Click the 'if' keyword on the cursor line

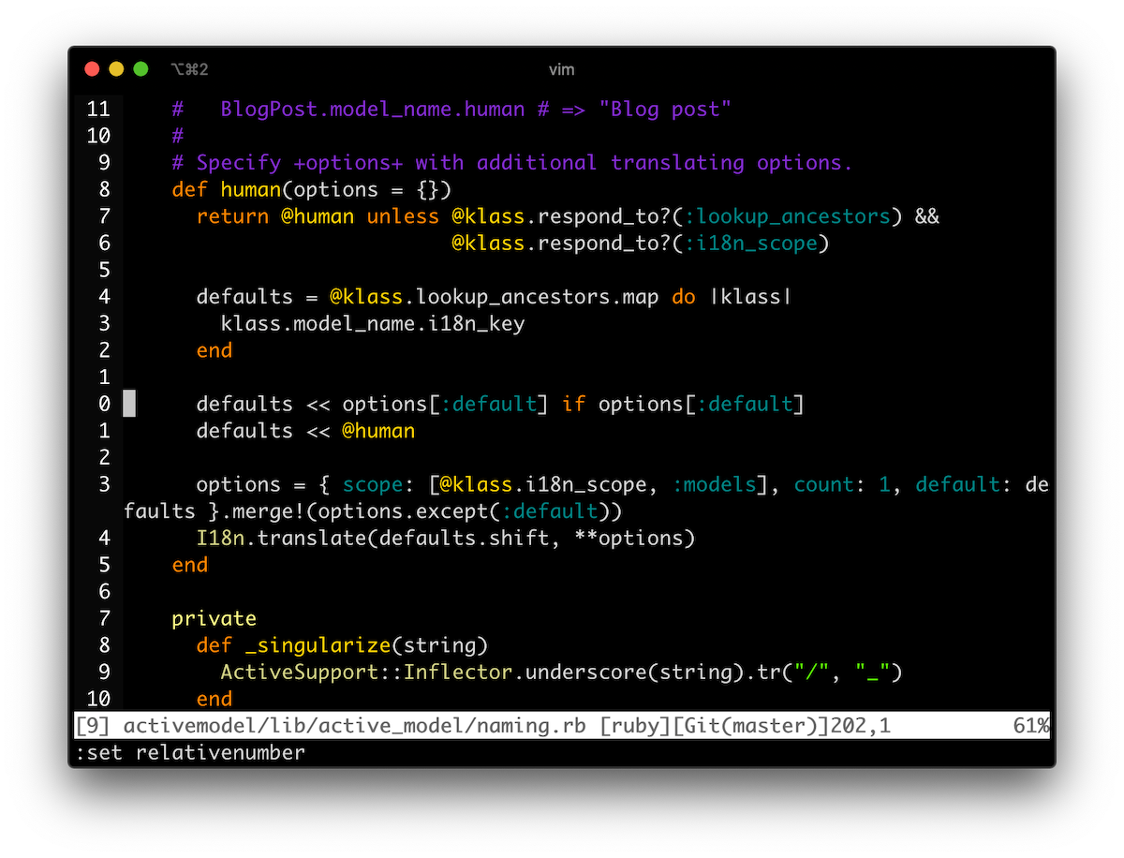click(x=574, y=404)
